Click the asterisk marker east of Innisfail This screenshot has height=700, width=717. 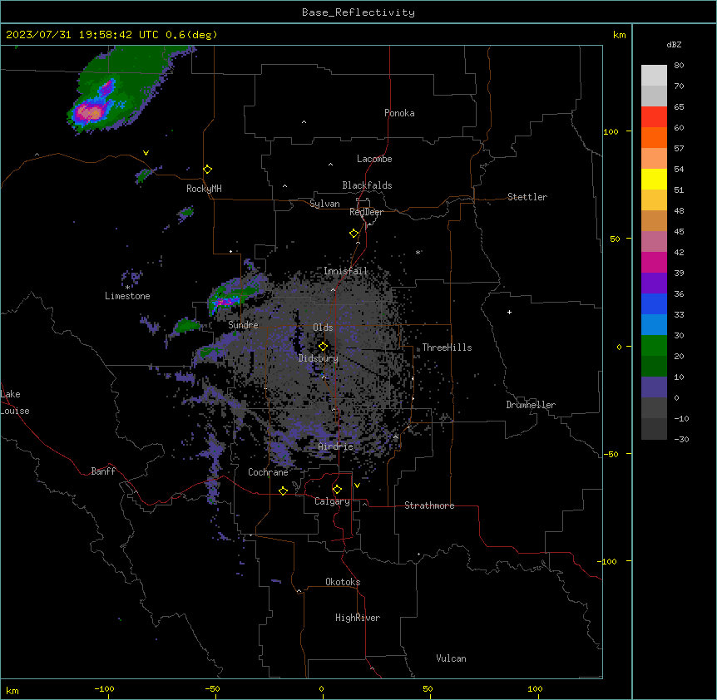click(418, 253)
